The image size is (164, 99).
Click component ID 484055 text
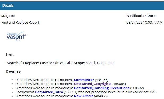pyautogui.click(x=102, y=80)
